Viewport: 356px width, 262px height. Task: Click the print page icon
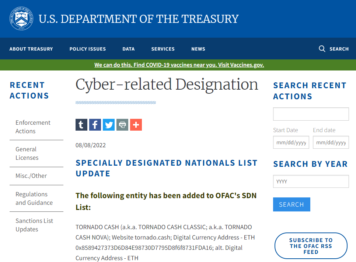pos(122,125)
